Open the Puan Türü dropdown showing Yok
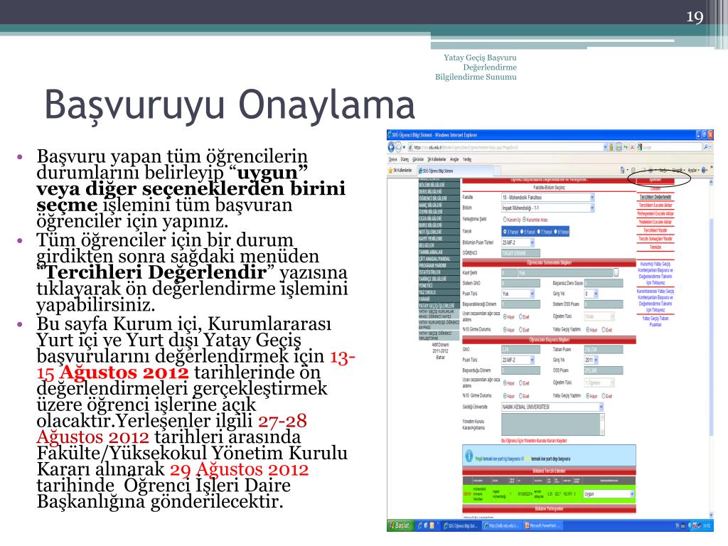The width and height of the screenshot is (728, 546). coord(518,294)
